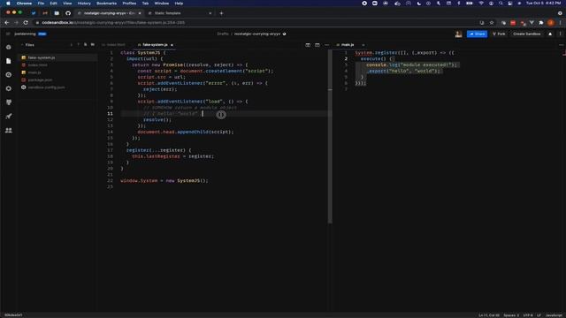The image size is (566, 318).
Task: Go back in Chrome navigation
Action: (7, 22)
